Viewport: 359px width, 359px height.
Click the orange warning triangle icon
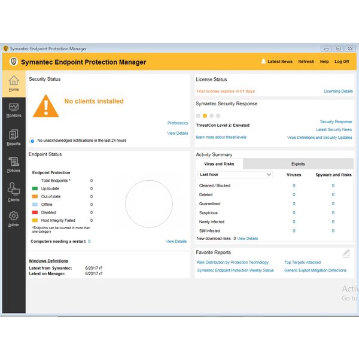46,107
